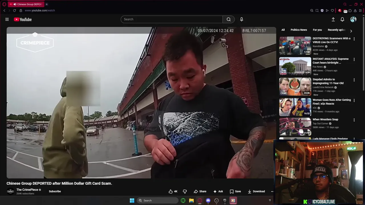This screenshot has height=205, width=365.
Task: Click the Law&Crime Network channel name
Action: tap(323, 87)
